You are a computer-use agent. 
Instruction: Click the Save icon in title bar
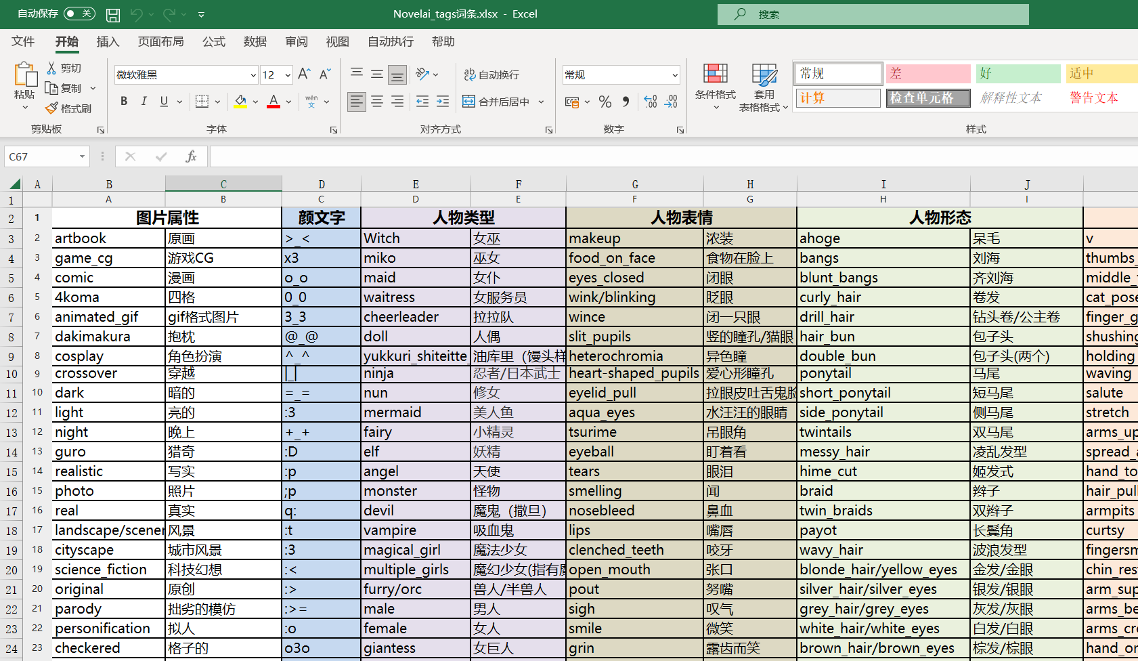(113, 14)
